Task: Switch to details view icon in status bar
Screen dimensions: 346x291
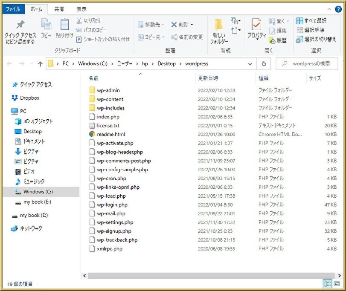Action: (x=328, y=284)
